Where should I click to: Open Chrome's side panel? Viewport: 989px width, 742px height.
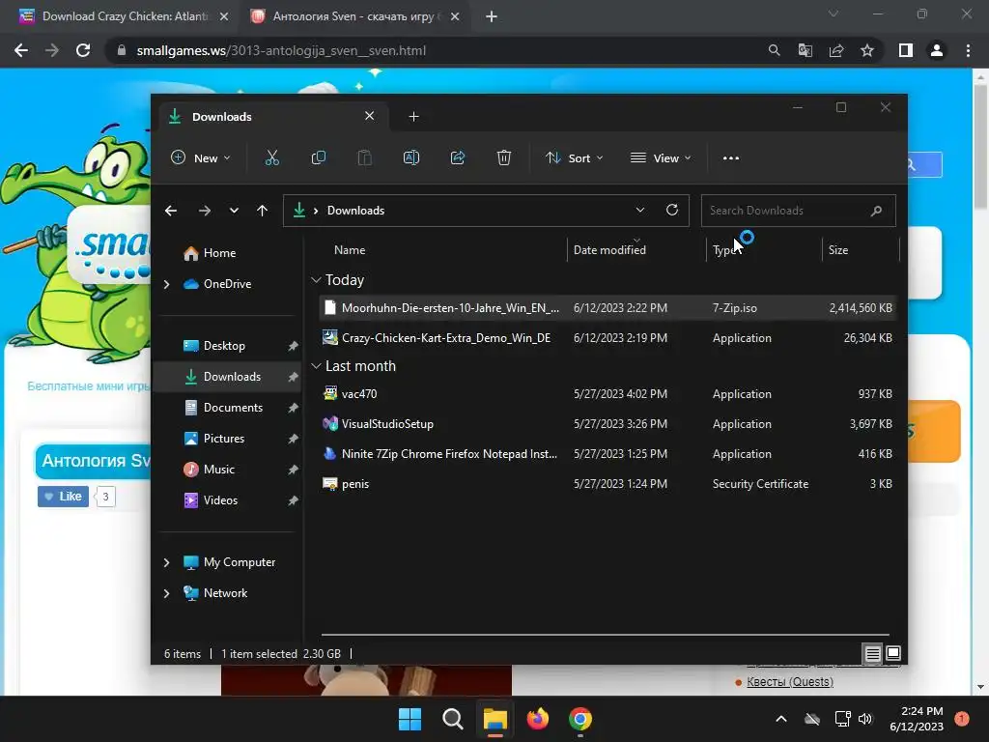pyautogui.click(x=906, y=50)
